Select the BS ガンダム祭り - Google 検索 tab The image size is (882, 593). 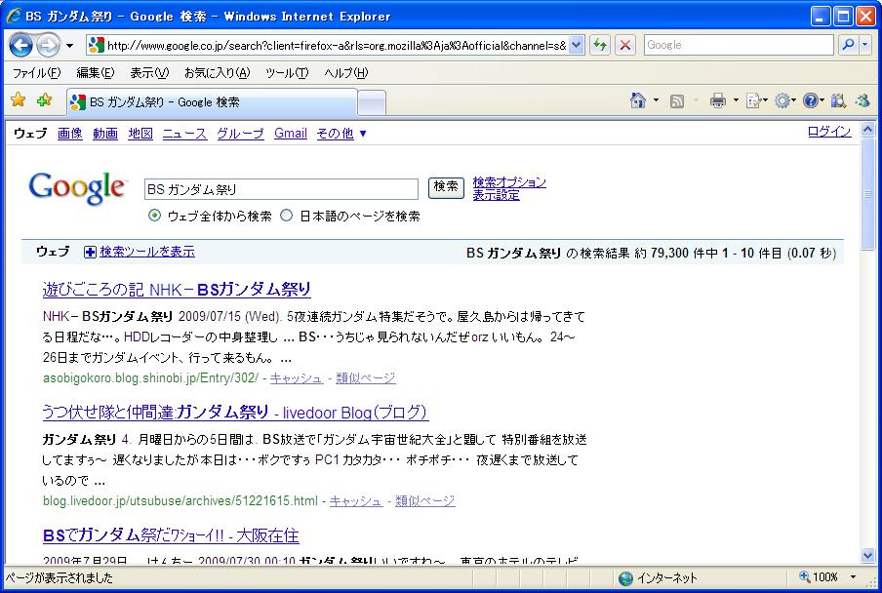tap(212, 102)
